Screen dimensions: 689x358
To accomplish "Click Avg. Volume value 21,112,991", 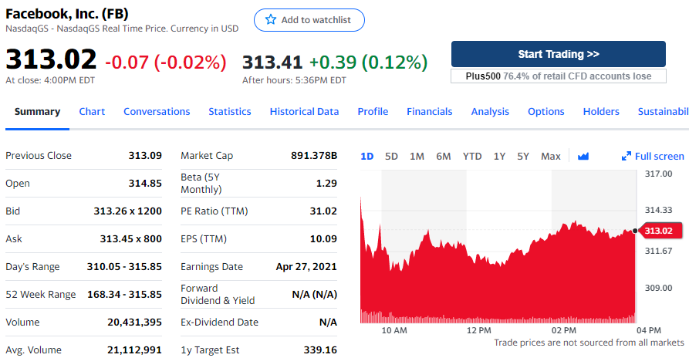I will coord(134,350).
